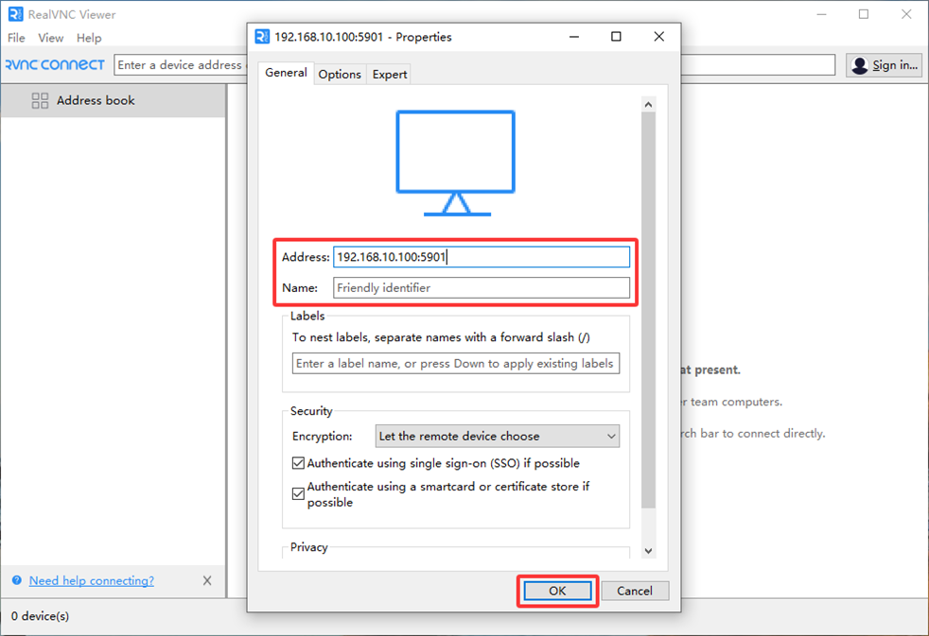Dismiss the help connecting banner with X
The image size is (929, 636).
pos(207,580)
